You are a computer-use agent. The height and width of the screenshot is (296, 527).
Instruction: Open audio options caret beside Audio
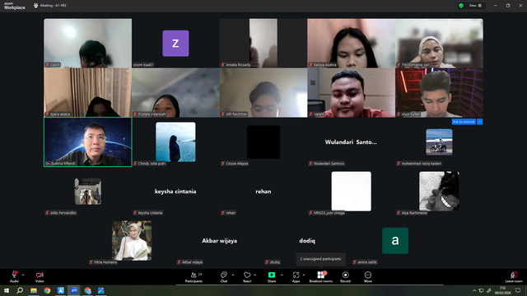tap(23, 275)
